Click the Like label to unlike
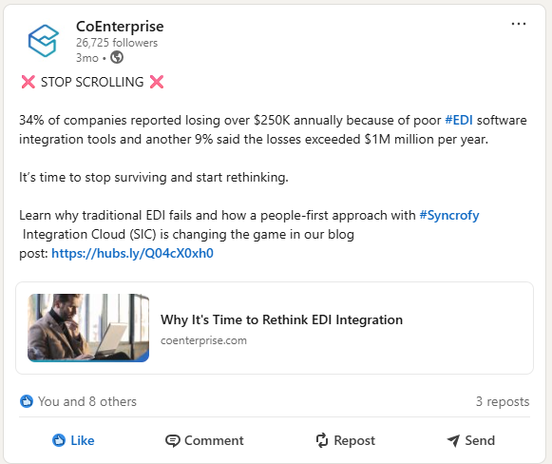Image resolution: width=552 pixels, height=464 pixels. tap(83, 441)
